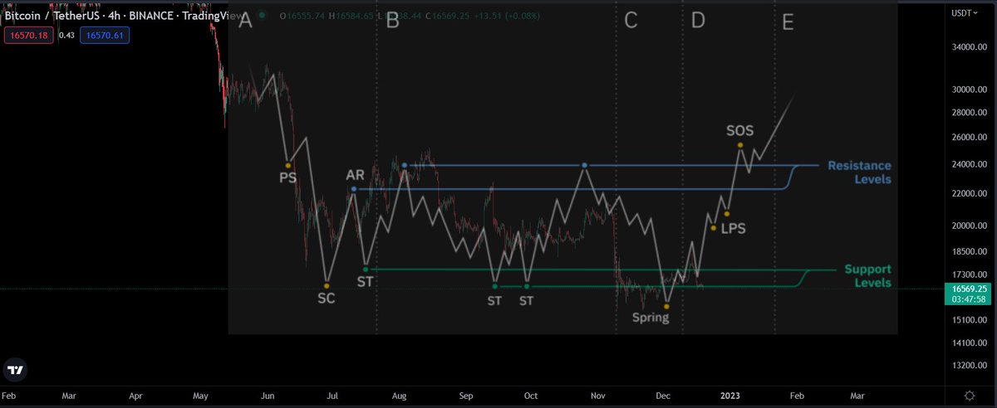
Task: Click the Jul label on time axis
Action: [331, 396]
